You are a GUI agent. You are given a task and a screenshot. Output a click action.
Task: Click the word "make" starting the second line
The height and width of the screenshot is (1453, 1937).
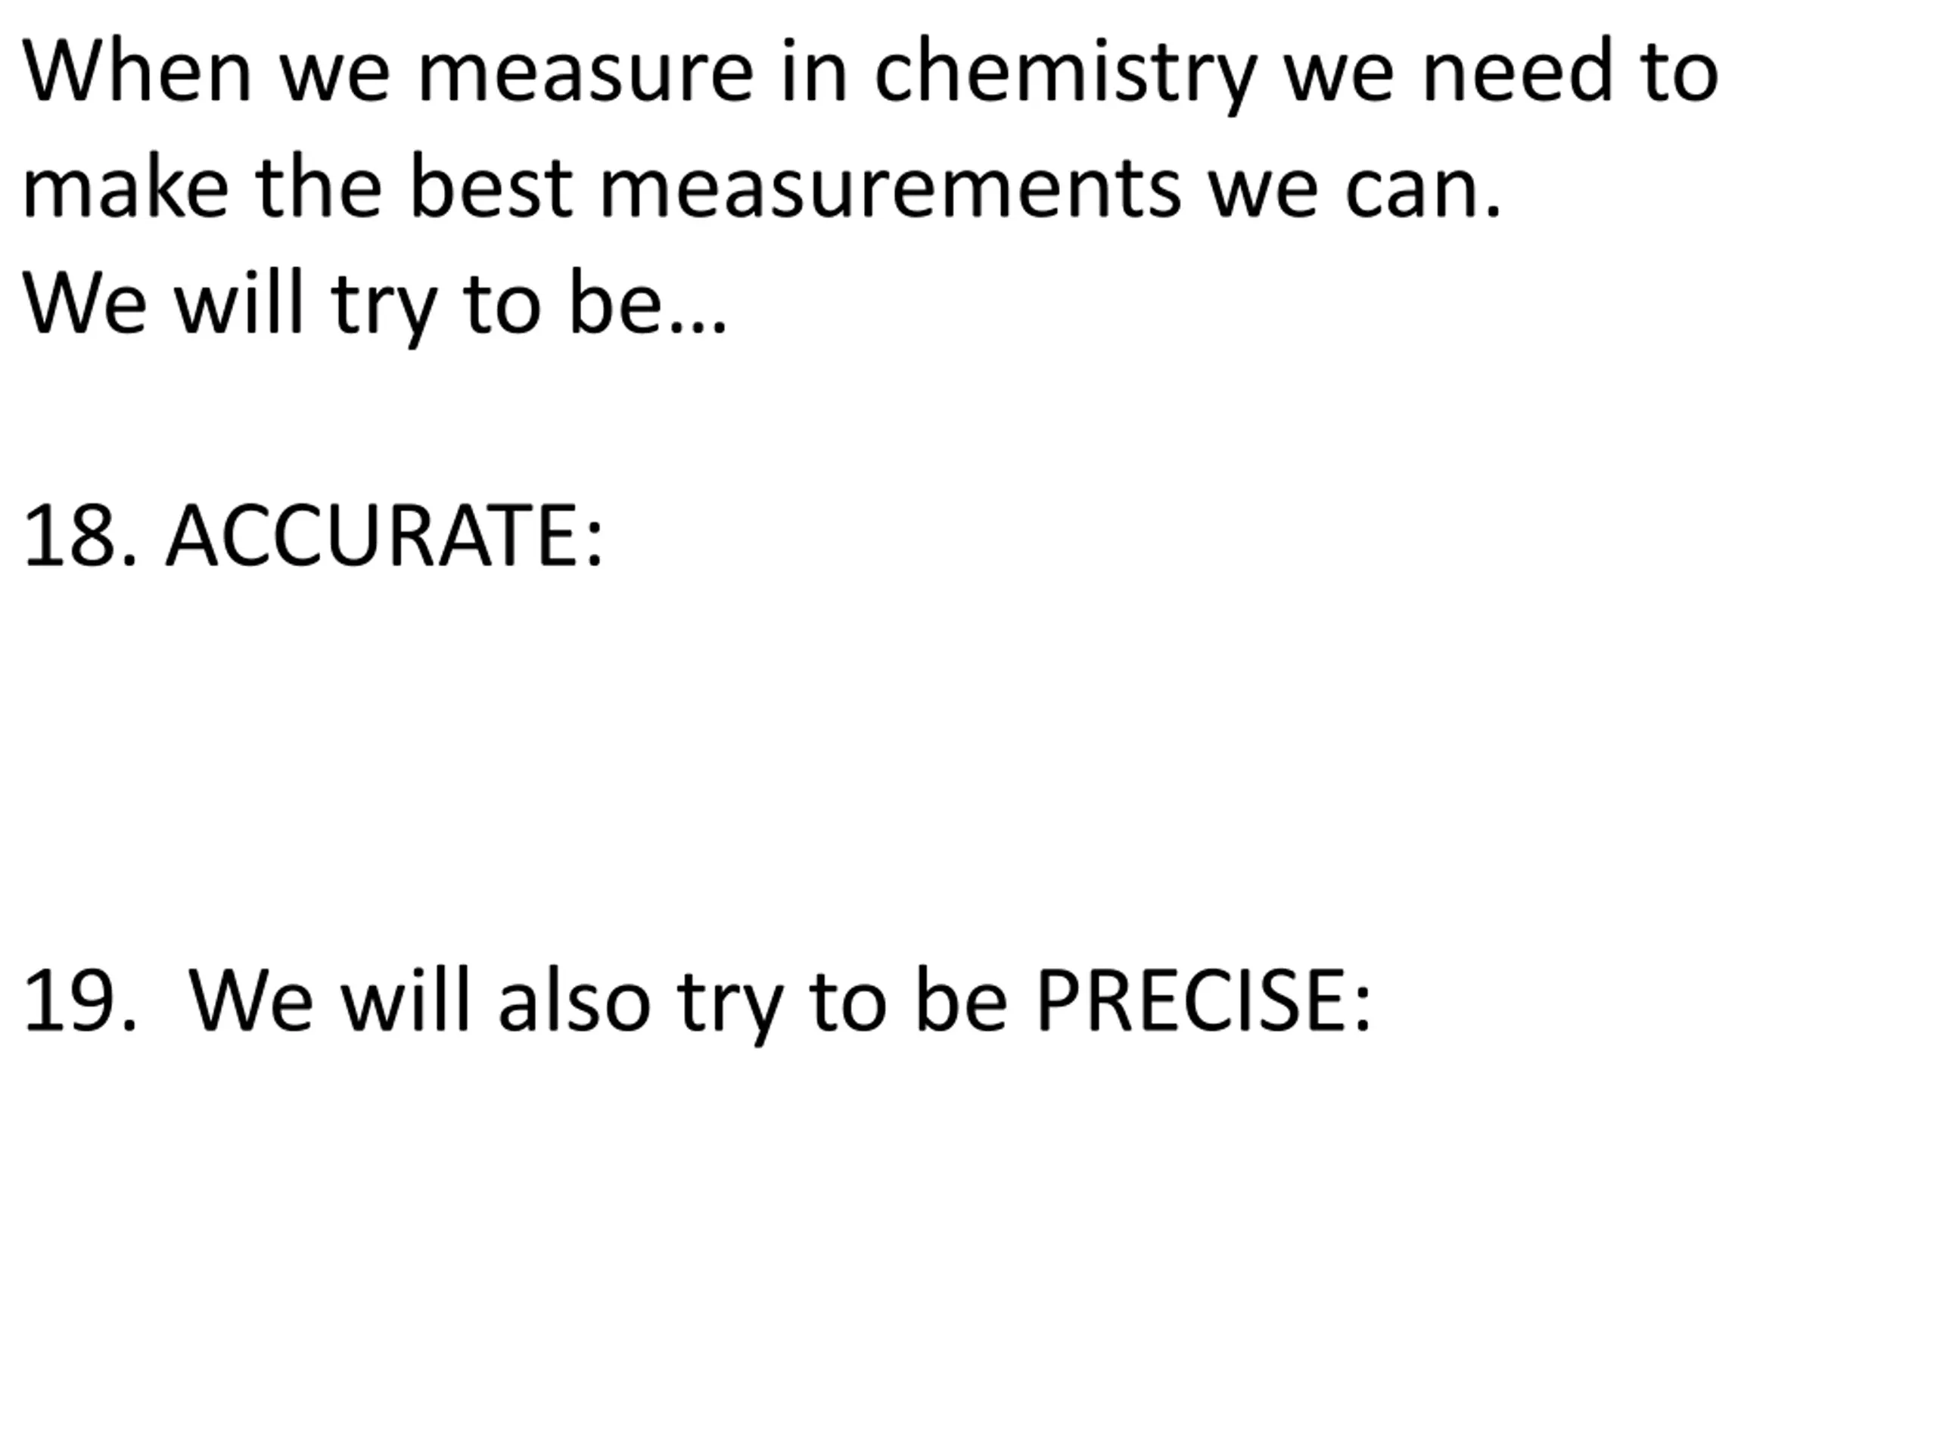coord(125,188)
